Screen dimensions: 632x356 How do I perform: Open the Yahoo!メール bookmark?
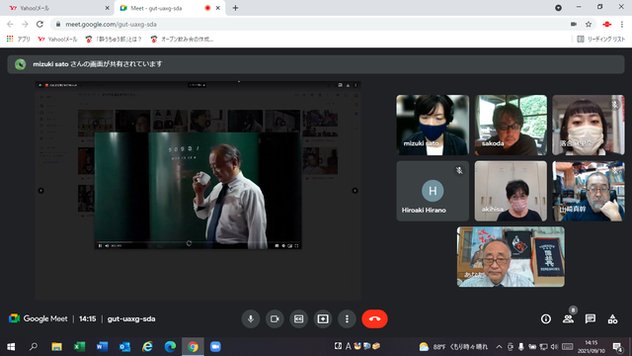click(57, 40)
